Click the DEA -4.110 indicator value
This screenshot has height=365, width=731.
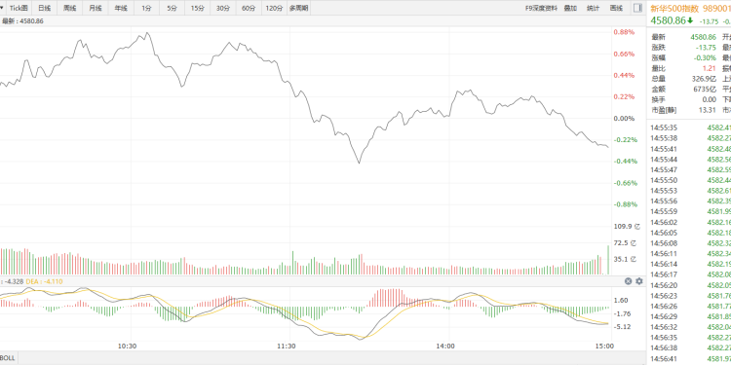click(x=44, y=281)
